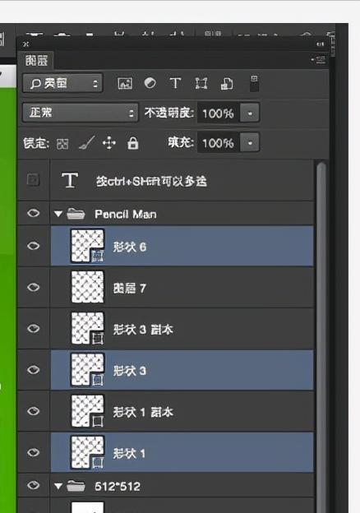Open the opacity slider dropdown arrow
Screen dimensions: 360x513
click(250, 113)
